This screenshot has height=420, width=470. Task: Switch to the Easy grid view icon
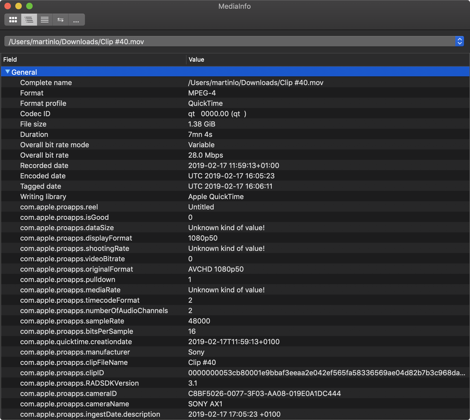13,20
